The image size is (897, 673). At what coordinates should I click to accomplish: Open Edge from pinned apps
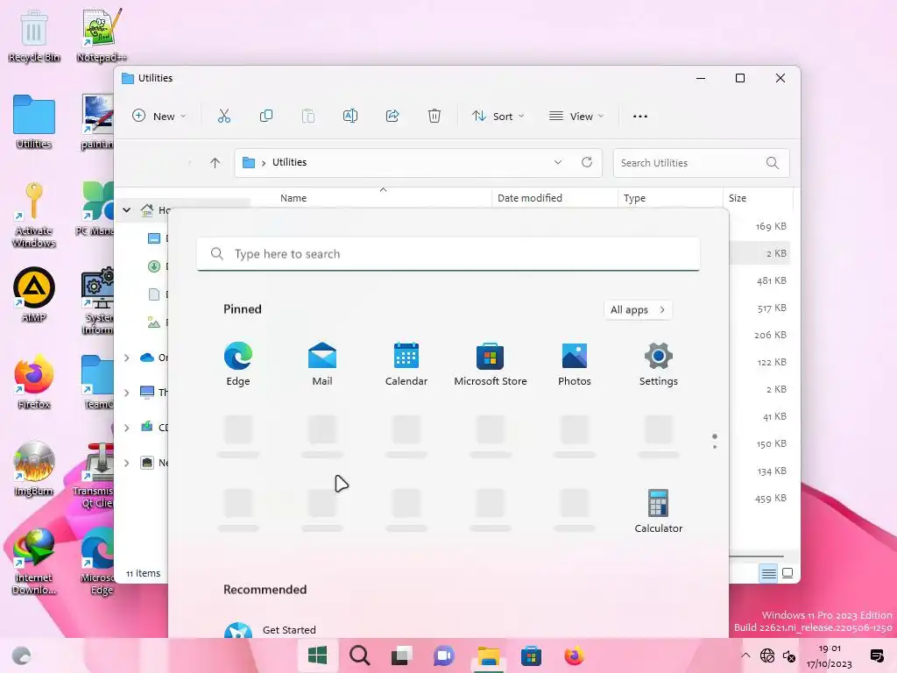238,365
